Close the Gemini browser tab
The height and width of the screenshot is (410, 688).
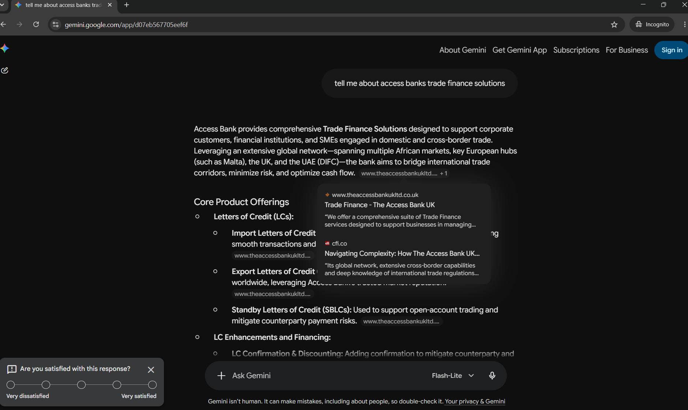pyautogui.click(x=109, y=5)
